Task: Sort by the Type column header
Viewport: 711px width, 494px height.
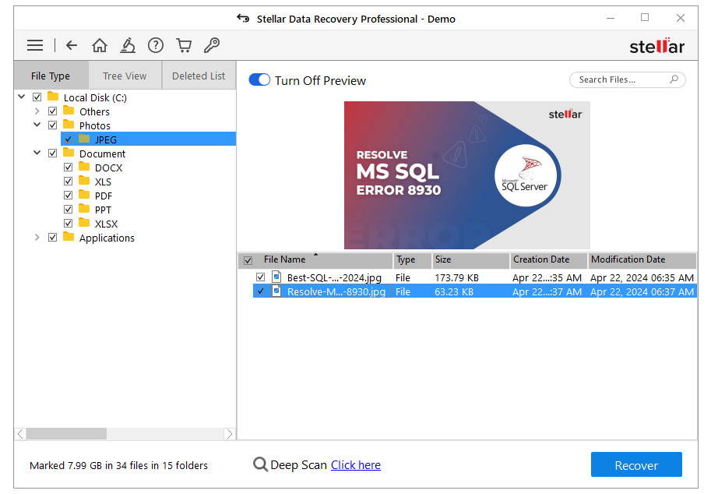Action: click(x=412, y=260)
